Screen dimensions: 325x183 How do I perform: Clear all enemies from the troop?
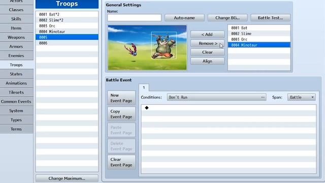click(x=207, y=52)
